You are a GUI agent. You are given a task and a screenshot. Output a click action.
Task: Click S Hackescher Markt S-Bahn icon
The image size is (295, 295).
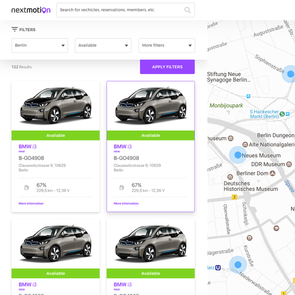[282, 114]
